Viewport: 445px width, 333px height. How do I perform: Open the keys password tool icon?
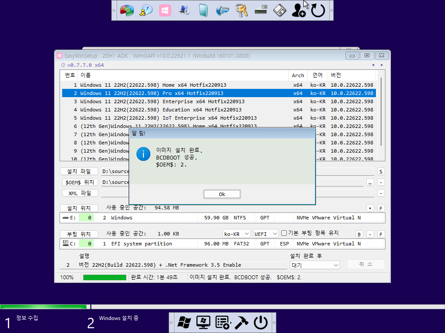click(242, 11)
